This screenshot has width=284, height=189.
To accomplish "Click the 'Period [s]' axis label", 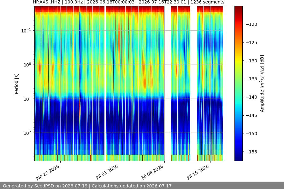I will [x=16, y=84].
